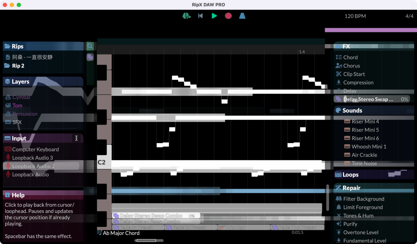Click the horizontal zoom scrollbar below Ab Major Chord
This screenshot has width=417, height=244.
149,240
